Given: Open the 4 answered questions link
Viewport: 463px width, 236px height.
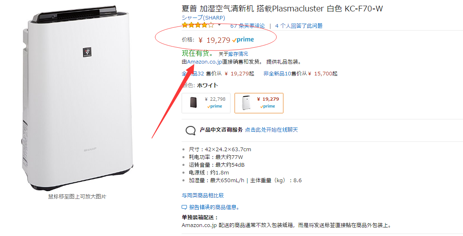Looking at the screenshot, I should (x=298, y=26).
